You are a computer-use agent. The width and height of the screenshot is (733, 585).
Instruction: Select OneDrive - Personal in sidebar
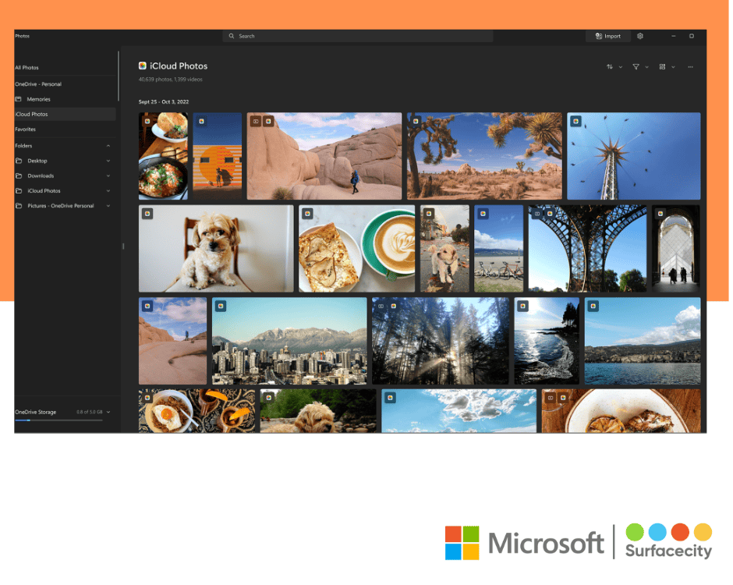coord(38,84)
